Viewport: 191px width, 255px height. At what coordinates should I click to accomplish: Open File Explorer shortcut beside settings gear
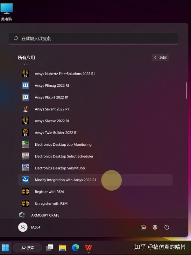point(143,227)
